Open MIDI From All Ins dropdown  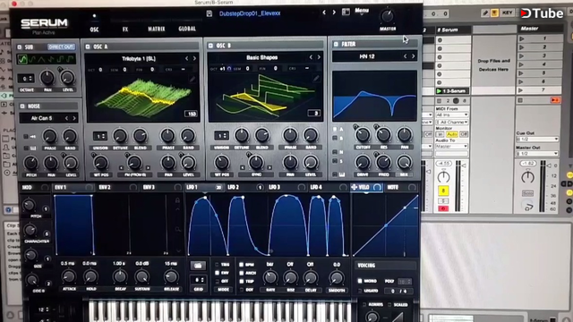pyautogui.click(x=451, y=114)
